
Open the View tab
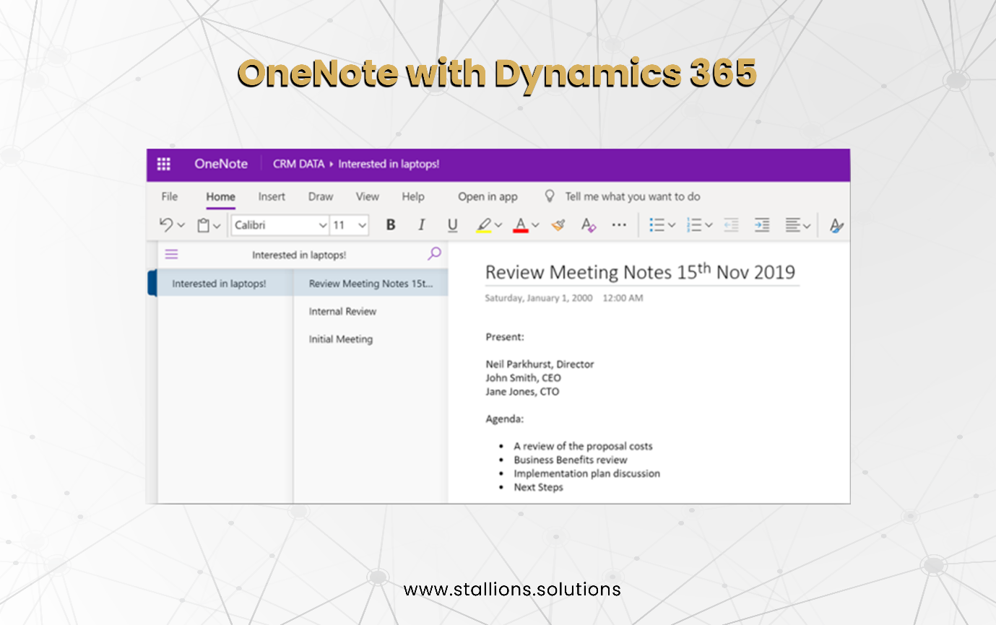(367, 196)
